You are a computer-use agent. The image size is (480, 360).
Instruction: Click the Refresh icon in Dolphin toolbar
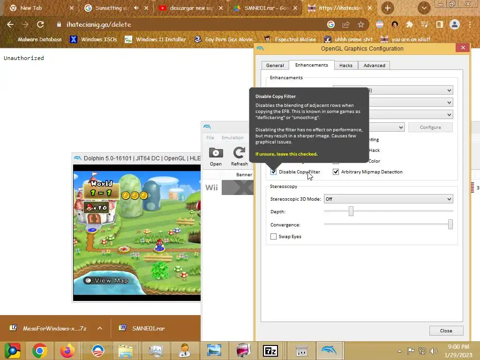(240, 157)
